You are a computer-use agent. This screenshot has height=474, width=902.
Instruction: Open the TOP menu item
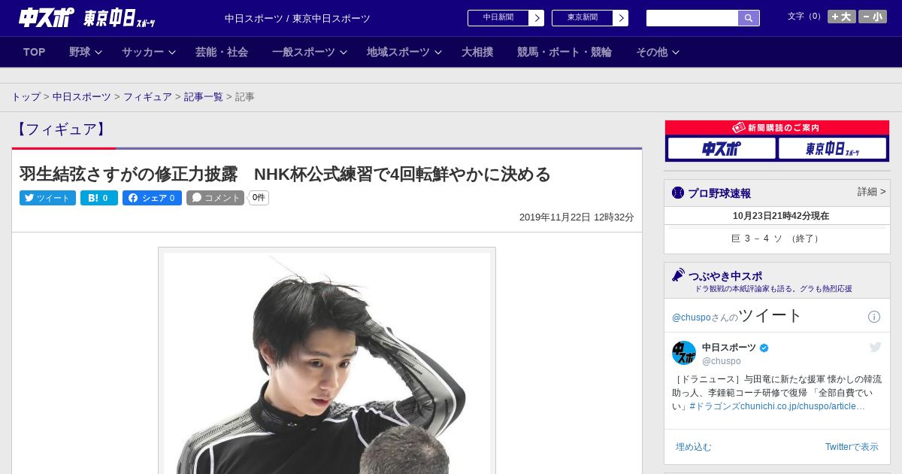pos(35,52)
